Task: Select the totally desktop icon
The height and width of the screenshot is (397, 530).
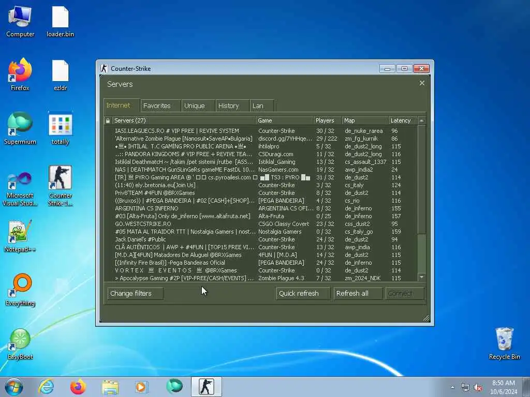Action: point(60,128)
